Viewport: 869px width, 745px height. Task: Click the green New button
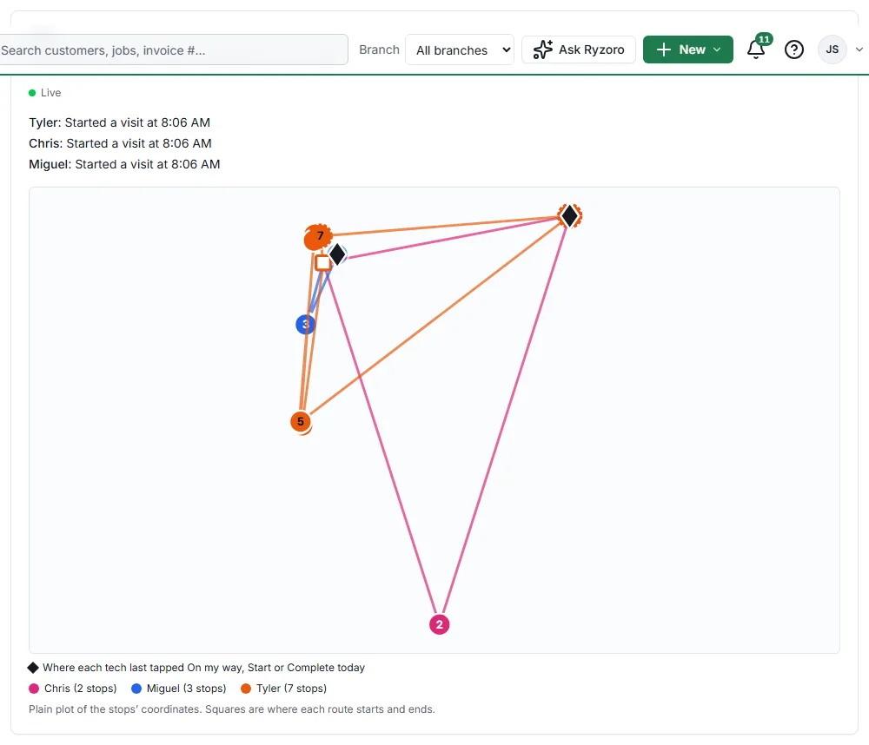(x=687, y=49)
